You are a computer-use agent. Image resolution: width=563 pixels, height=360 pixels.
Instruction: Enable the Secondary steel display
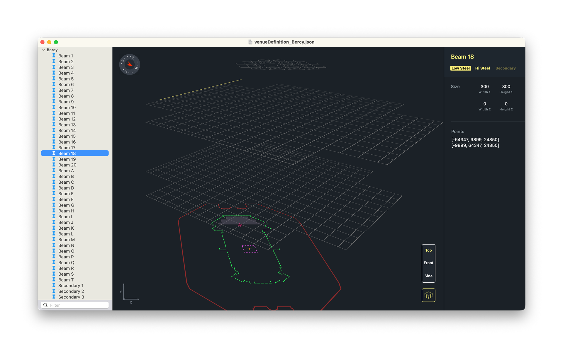coord(505,68)
